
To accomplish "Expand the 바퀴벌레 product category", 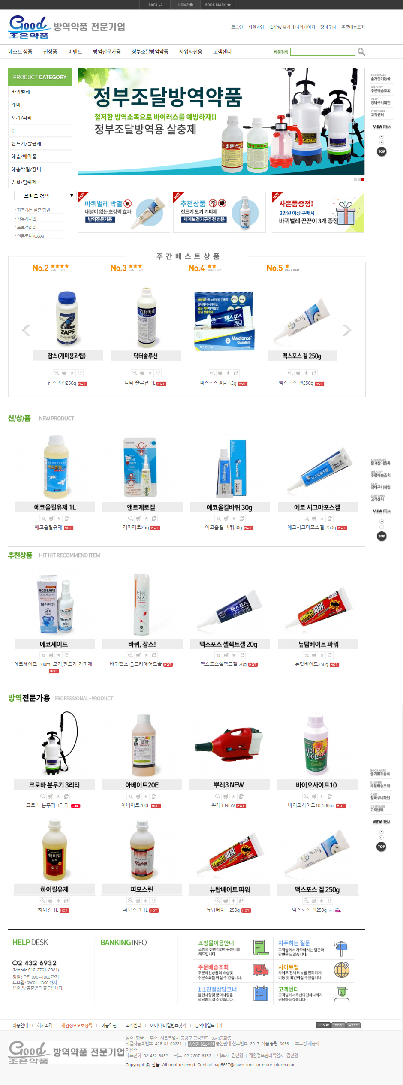I will (40, 92).
